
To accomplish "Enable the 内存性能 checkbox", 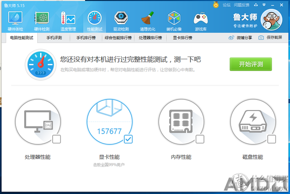I will [x=200, y=139].
